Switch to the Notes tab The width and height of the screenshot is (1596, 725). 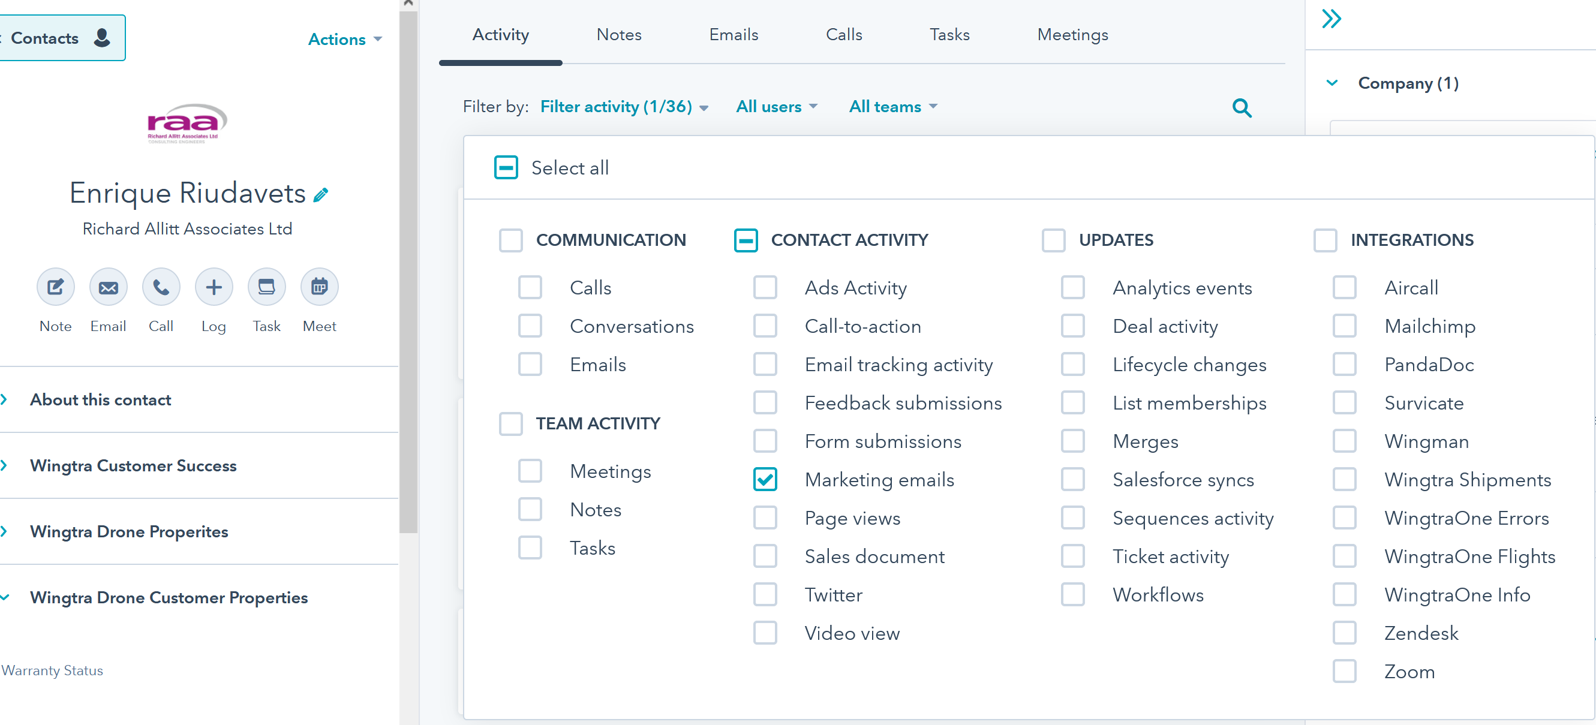618,35
